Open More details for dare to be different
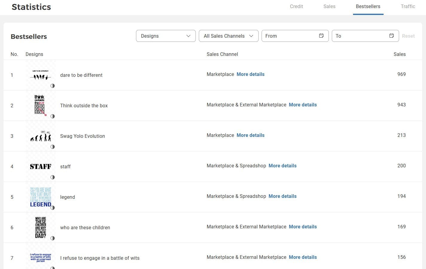The image size is (426, 269). point(251,74)
